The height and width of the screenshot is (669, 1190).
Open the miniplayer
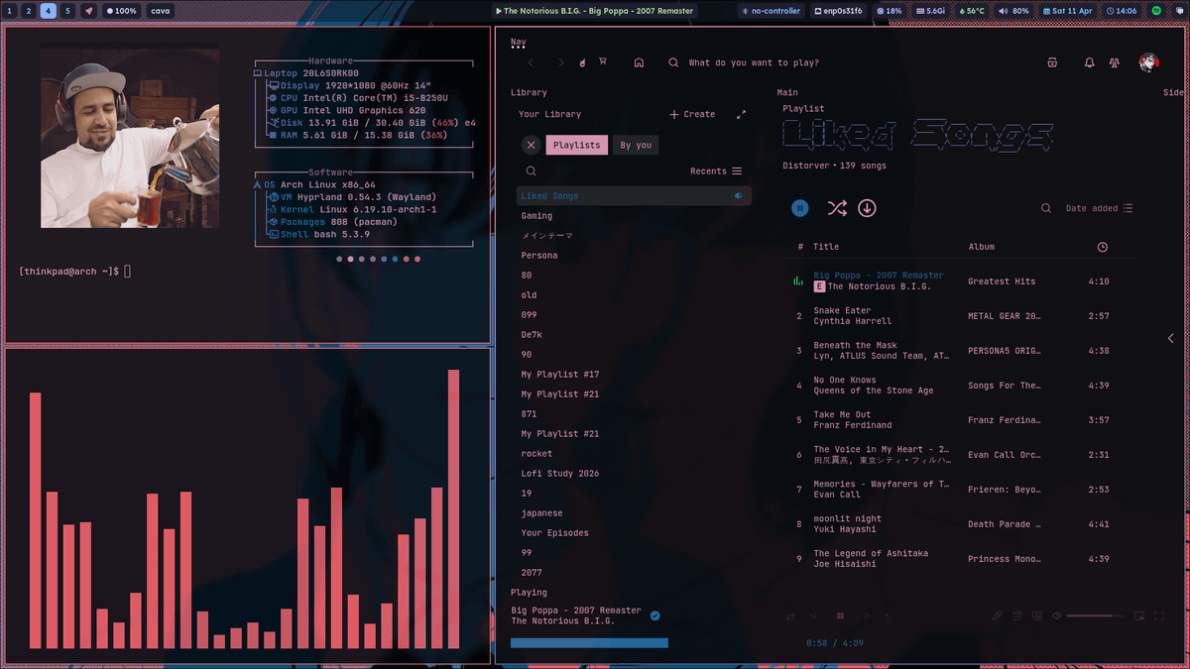1138,615
